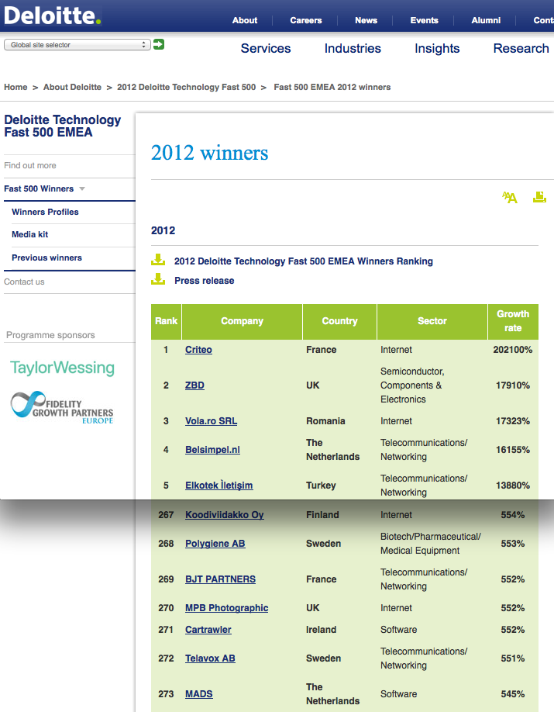Click Turkey in the country column

(321, 486)
